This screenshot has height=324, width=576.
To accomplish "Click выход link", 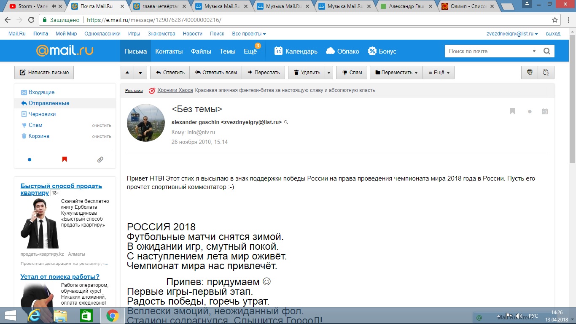I will [x=553, y=34].
